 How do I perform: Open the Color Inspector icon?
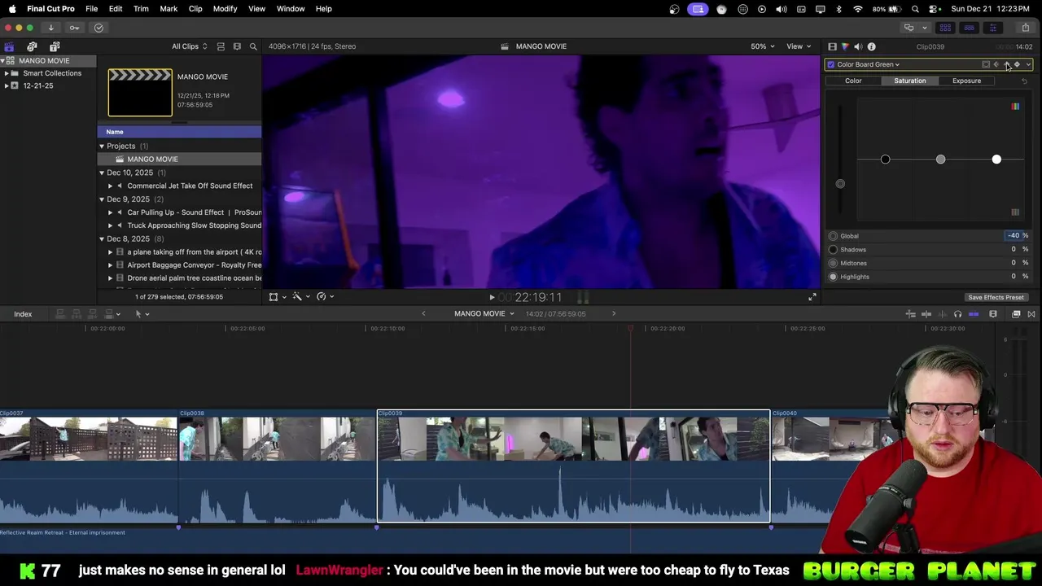point(845,46)
